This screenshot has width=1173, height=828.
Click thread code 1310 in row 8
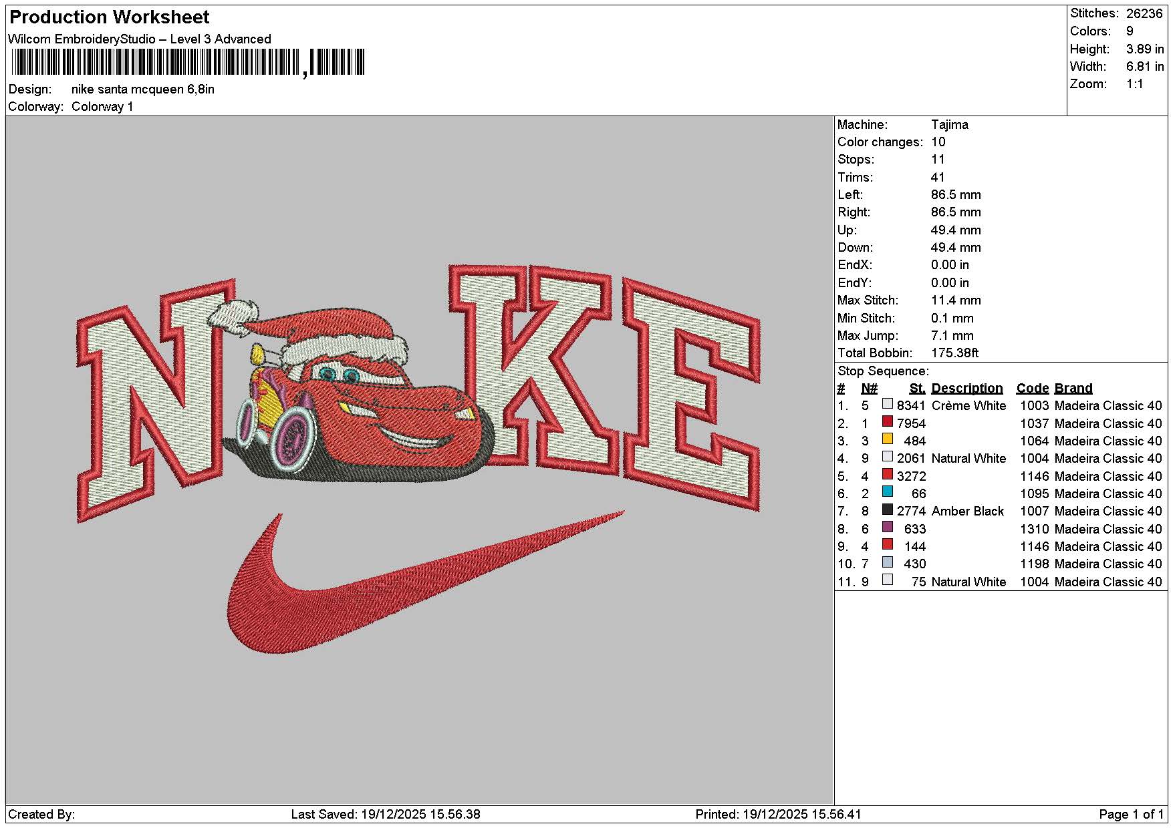click(x=1035, y=530)
